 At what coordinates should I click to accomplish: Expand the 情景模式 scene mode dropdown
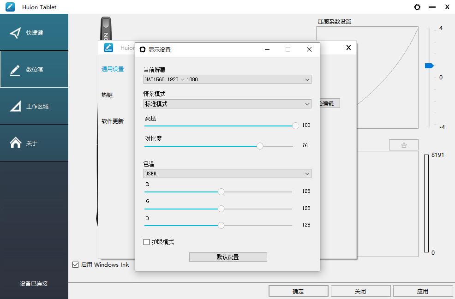(x=227, y=104)
